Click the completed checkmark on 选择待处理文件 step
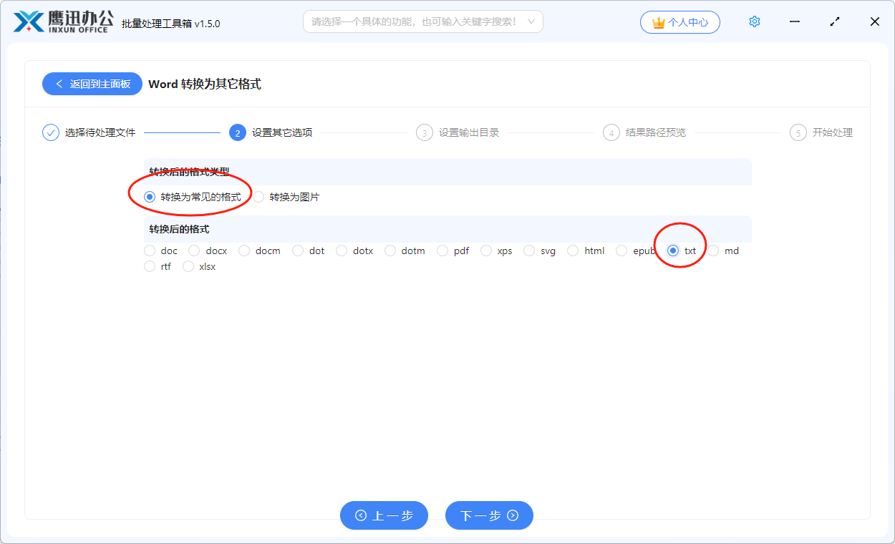Screen dimensions: 895x544 tap(50, 132)
